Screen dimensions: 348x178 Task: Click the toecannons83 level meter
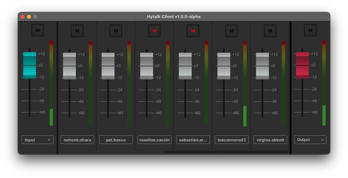click(x=245, y=84)
